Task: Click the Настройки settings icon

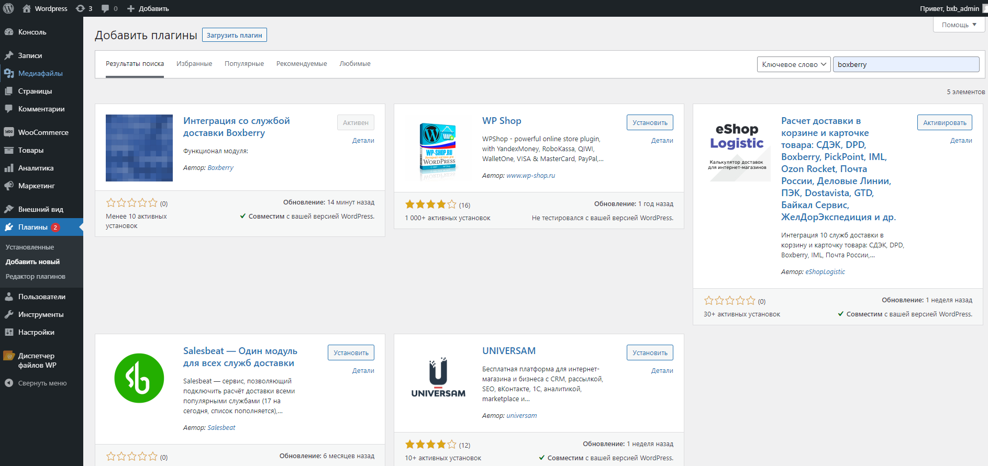Action: pyautogui.click(x=9, y=332)
